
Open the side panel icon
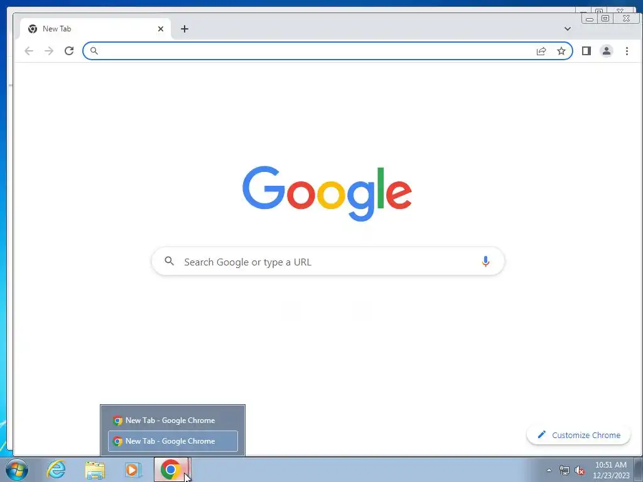click(x=586, y=51)
